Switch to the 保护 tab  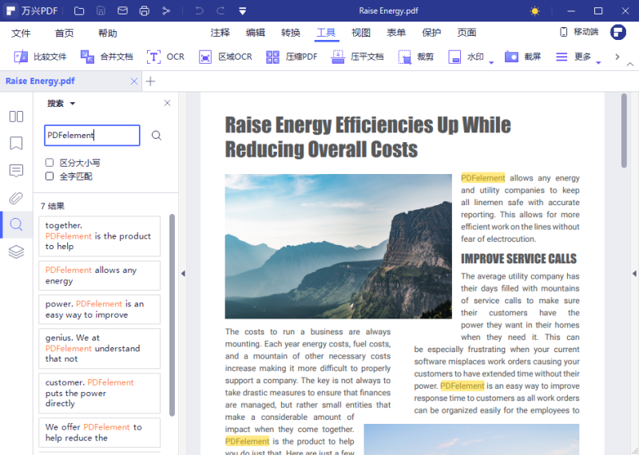point(431,33)
